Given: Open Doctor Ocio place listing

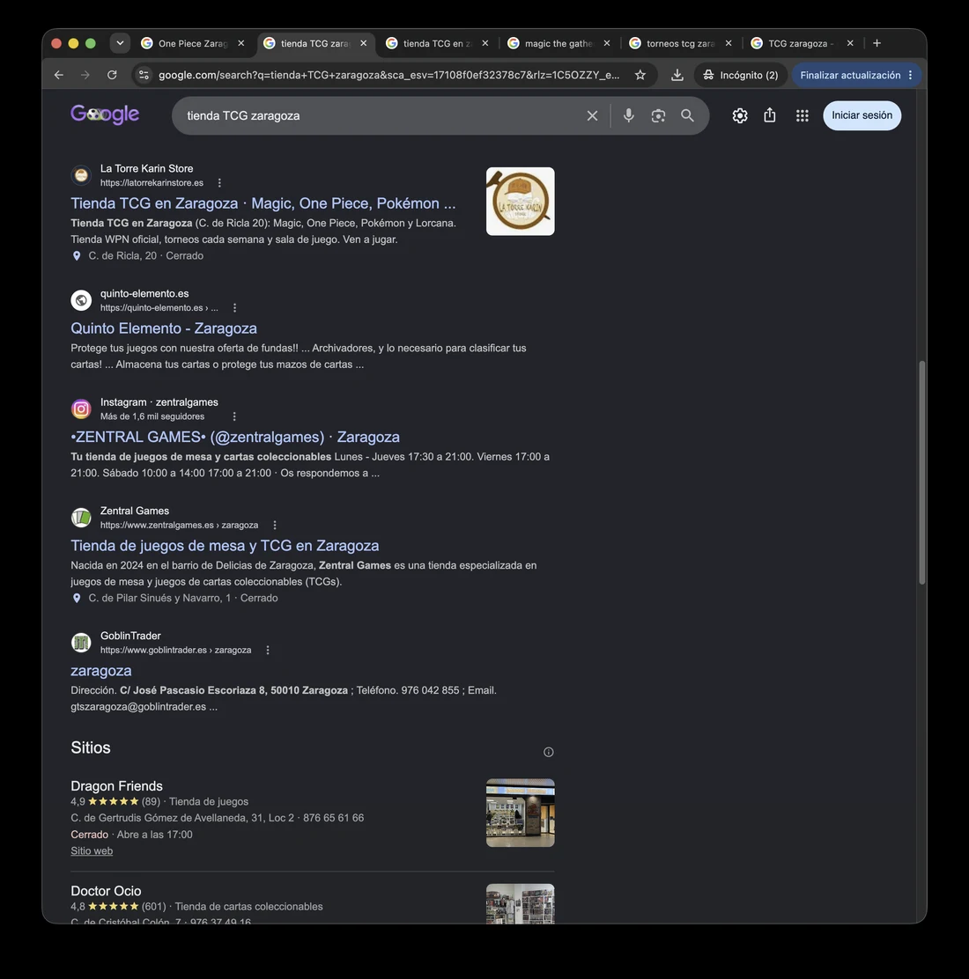Looking at the screenshot, I should pyautogui.click(x=107, y=890).
